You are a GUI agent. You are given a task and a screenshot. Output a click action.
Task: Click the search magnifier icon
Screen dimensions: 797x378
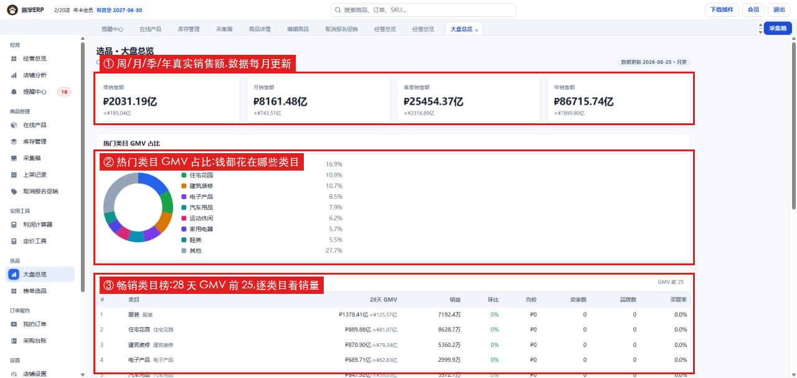click(x=338, y=10)
